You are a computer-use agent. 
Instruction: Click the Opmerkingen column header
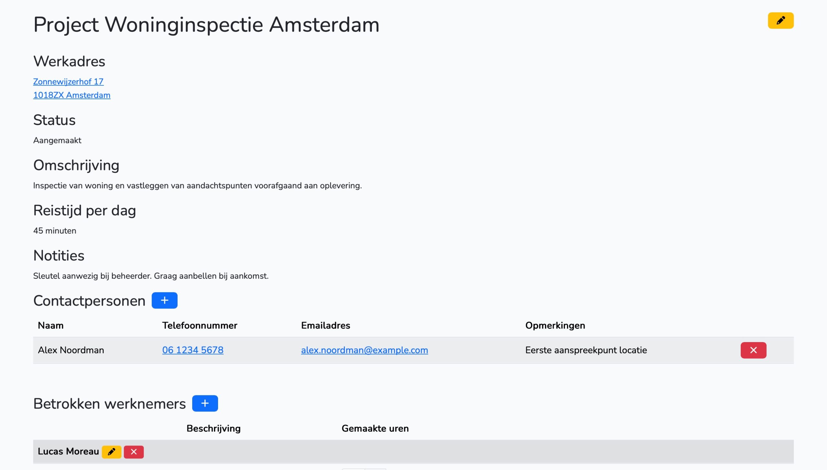(555, 325)
